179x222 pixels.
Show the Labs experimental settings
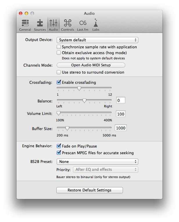[96, 25]
